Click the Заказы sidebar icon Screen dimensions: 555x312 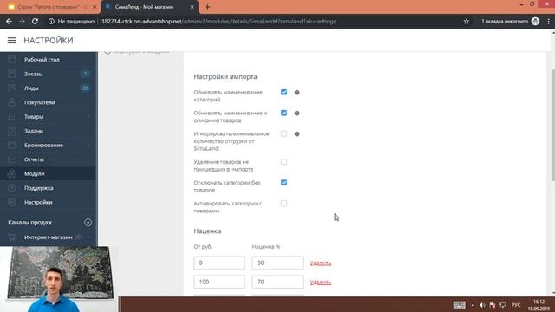[x=11, y=74]
